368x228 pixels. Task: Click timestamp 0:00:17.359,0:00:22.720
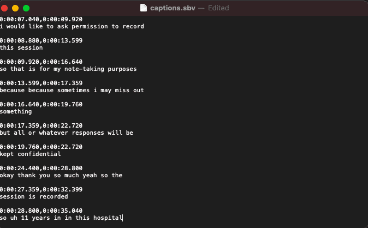pos(41,125)
